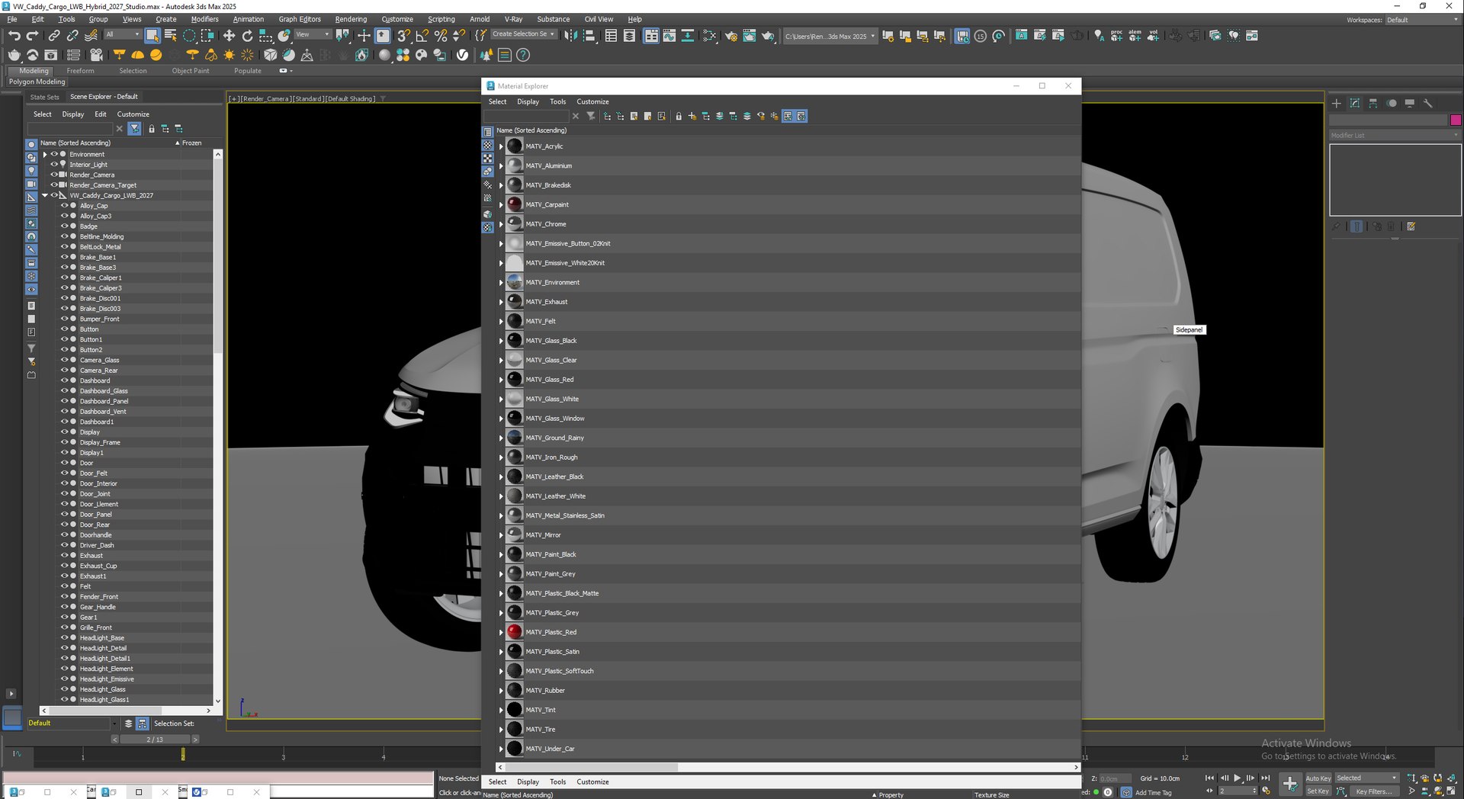
Task: Click the autosave disk icon in toolbar
Action: 962,36
